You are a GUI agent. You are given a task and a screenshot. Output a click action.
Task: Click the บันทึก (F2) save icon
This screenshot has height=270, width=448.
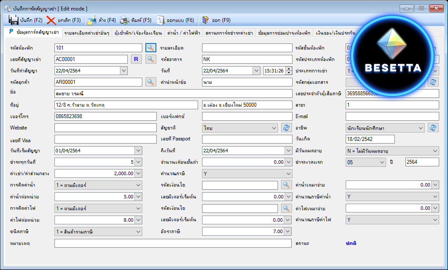click(x=13, y=20)
